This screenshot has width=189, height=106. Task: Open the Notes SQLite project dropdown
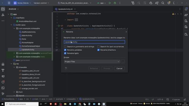[22, 3]
